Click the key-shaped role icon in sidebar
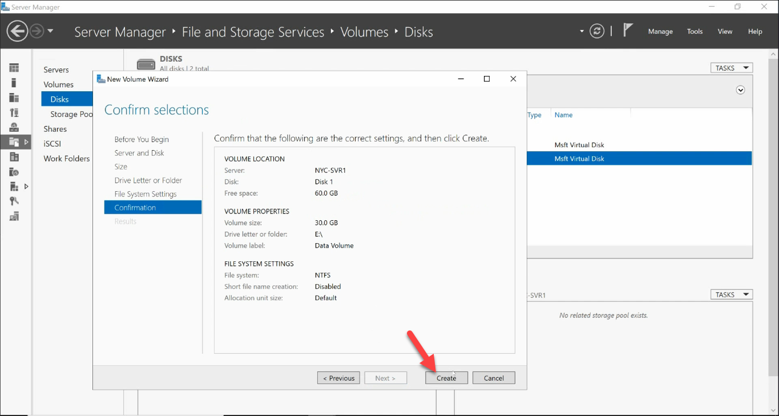Viewport: 779px width, 416px height. [14, 201]
